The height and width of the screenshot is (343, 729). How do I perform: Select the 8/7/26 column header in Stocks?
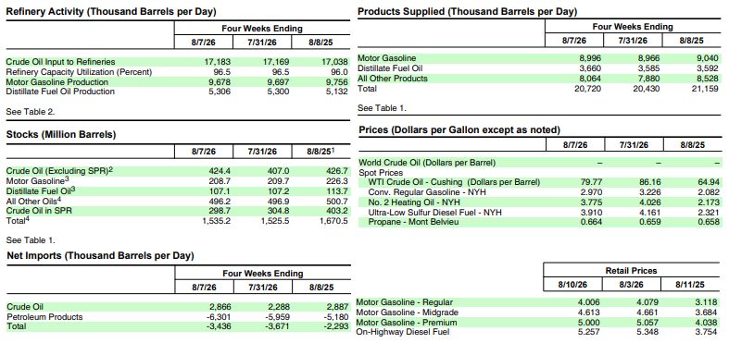(204, 152)
